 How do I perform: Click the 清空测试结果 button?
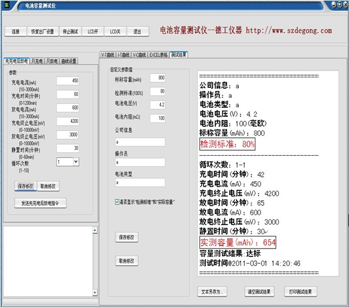point(259,291)
